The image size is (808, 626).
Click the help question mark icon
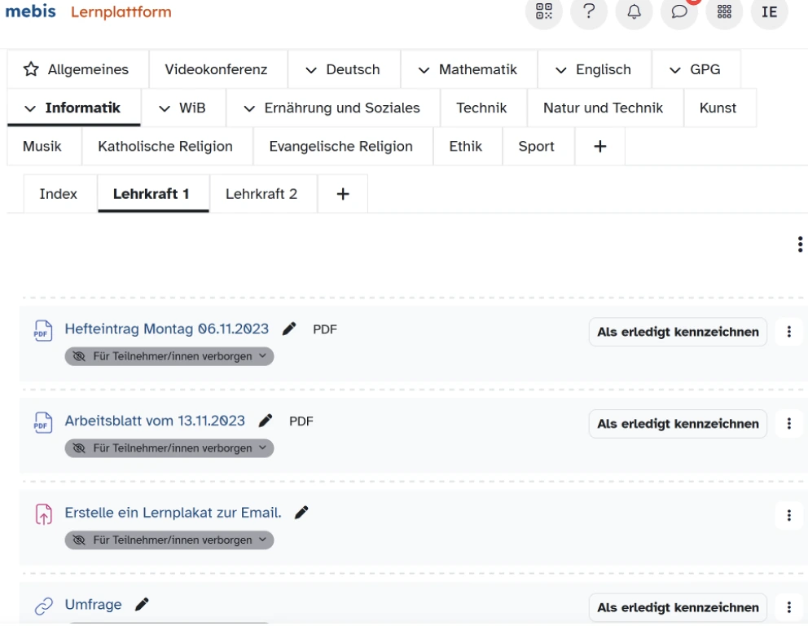coord(590,13)
